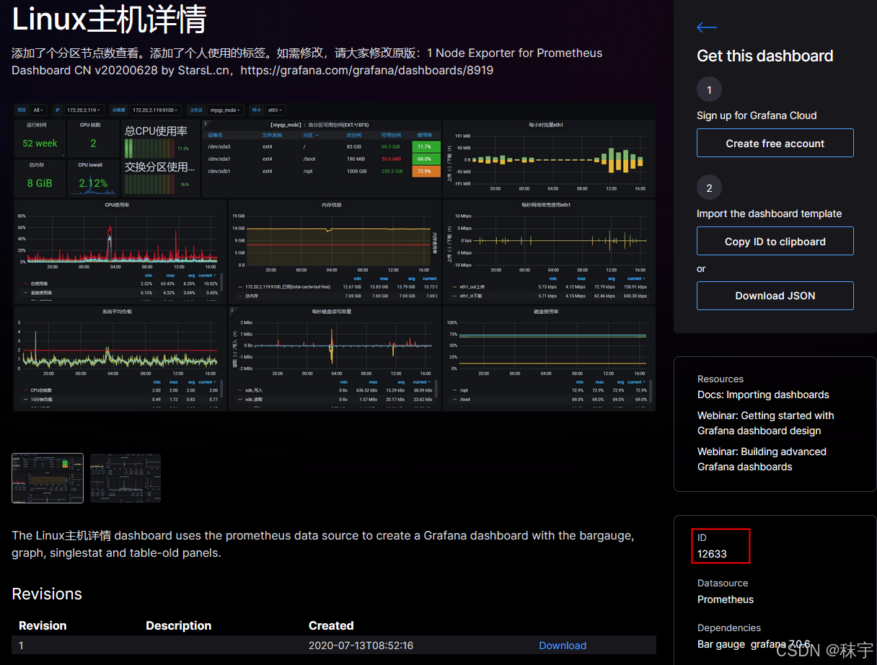Click Create free account button
877x665 pixels.
click(x=775, y=143)
